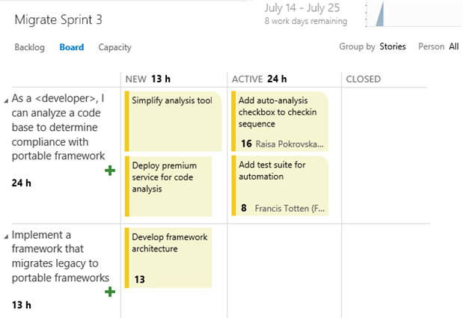Open Develop framework architecture task card

[169, 243]
